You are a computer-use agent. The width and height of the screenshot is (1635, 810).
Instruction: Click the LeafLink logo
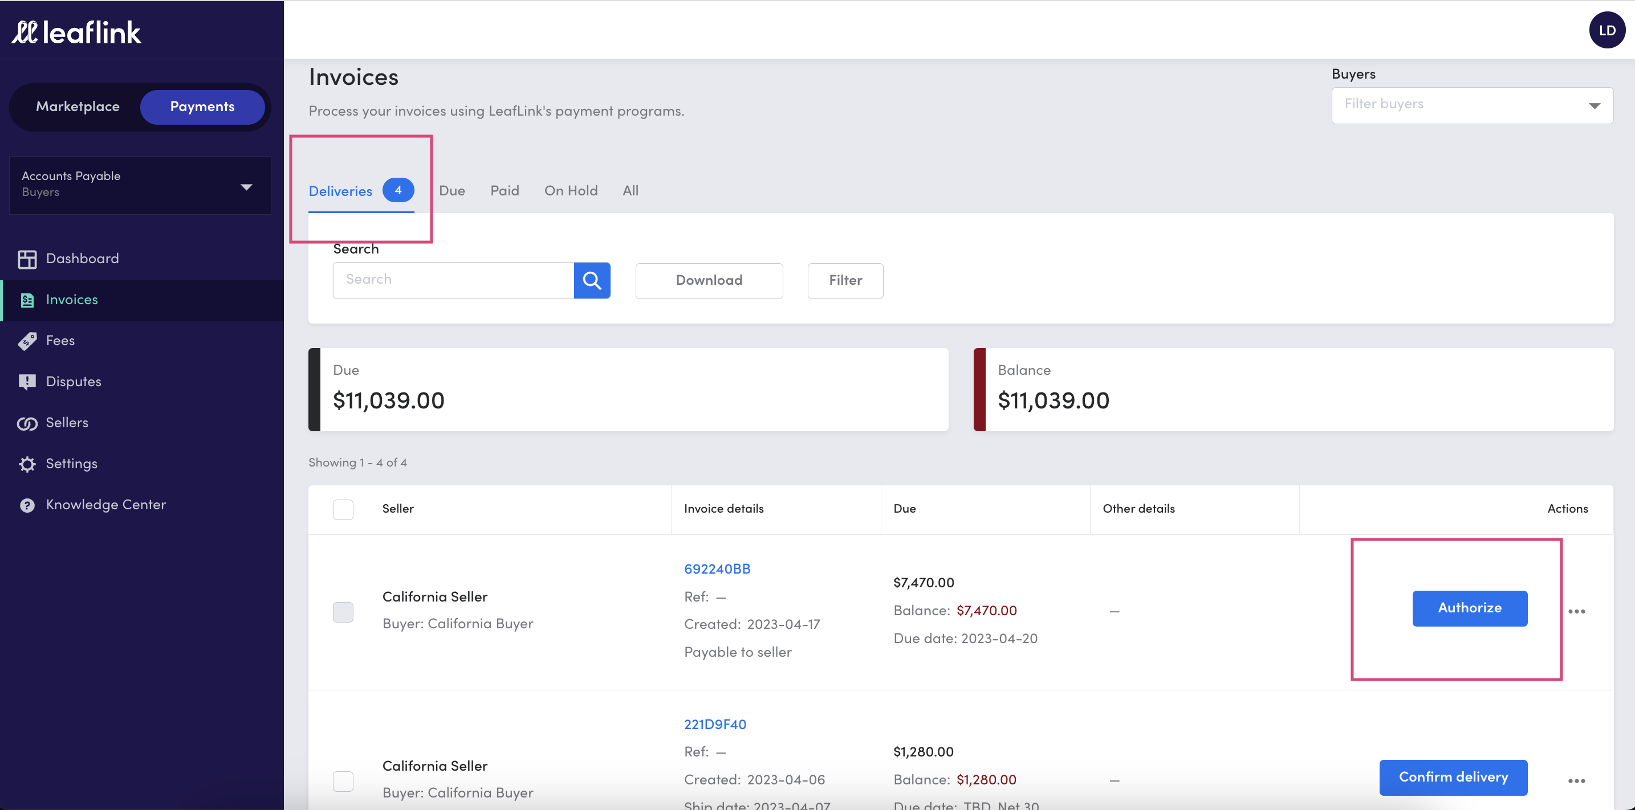tap(76, 32)
